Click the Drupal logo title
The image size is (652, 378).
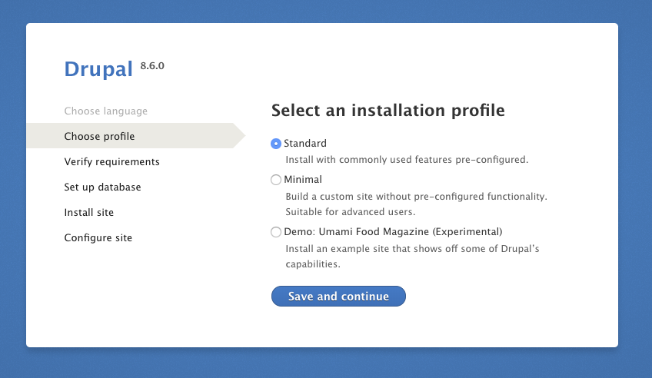coord(98,69)
